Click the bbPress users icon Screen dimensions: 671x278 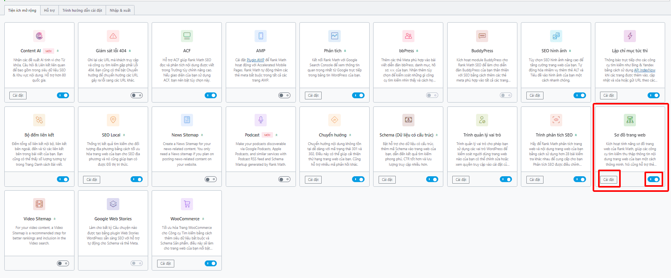click(x=408, y=36)
